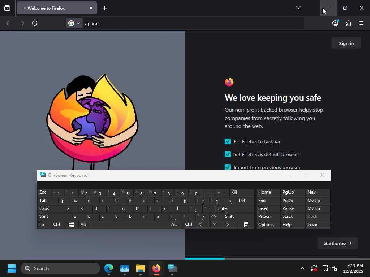This screenshot has width=370, height=277.
Task: Open Firefox View icon at top left
Action: click(7, 8)
